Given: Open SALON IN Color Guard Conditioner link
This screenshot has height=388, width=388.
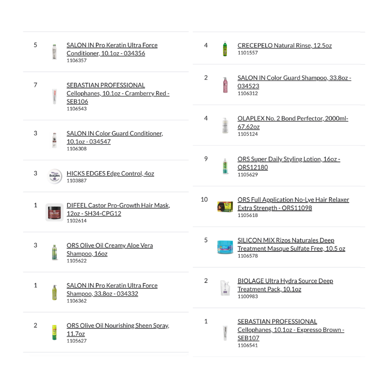Looking at the screenshot, I should 114,137.
